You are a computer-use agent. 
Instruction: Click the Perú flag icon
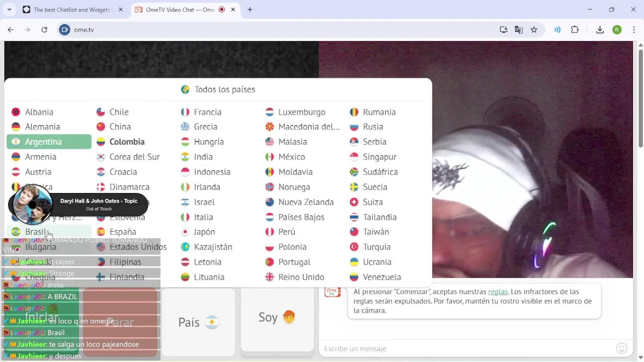[x=270, y=232]
